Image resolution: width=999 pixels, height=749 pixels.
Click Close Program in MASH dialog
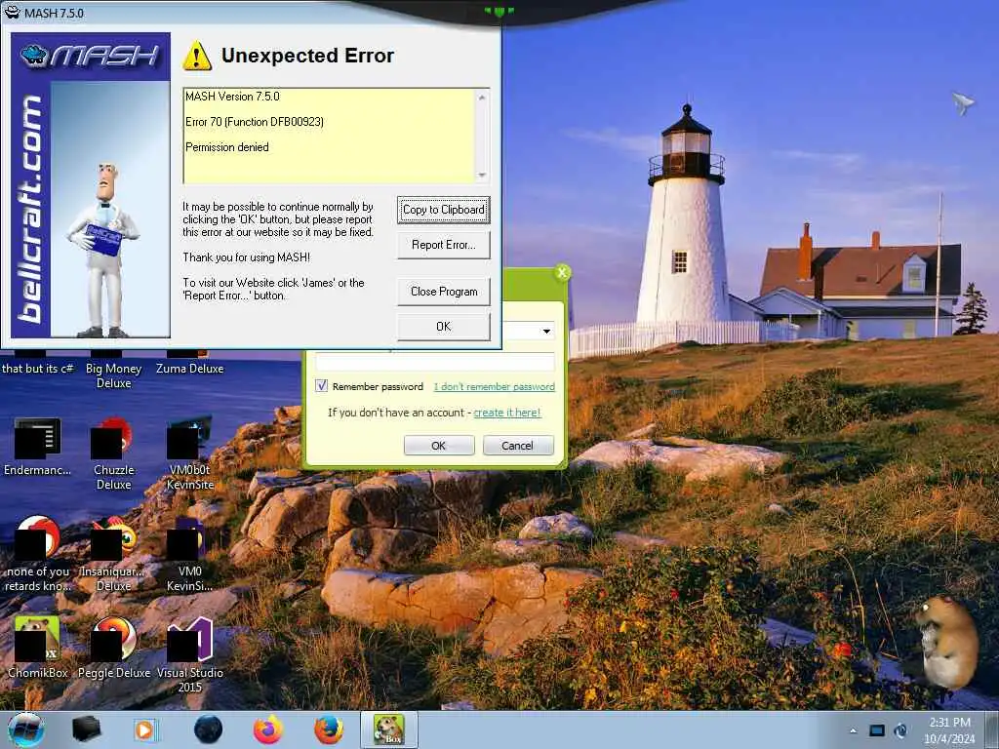point(444,291)
